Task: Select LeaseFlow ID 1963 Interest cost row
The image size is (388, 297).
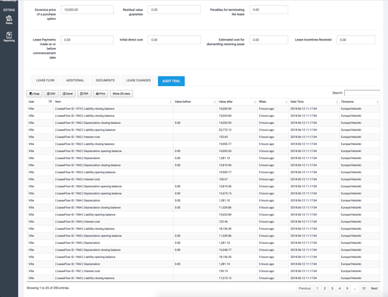Action: click(x=203, y=179)
